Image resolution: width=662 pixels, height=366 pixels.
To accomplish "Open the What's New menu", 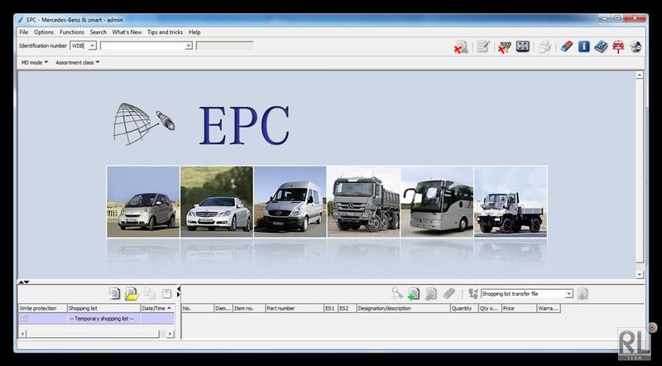I will pos(127,32).
